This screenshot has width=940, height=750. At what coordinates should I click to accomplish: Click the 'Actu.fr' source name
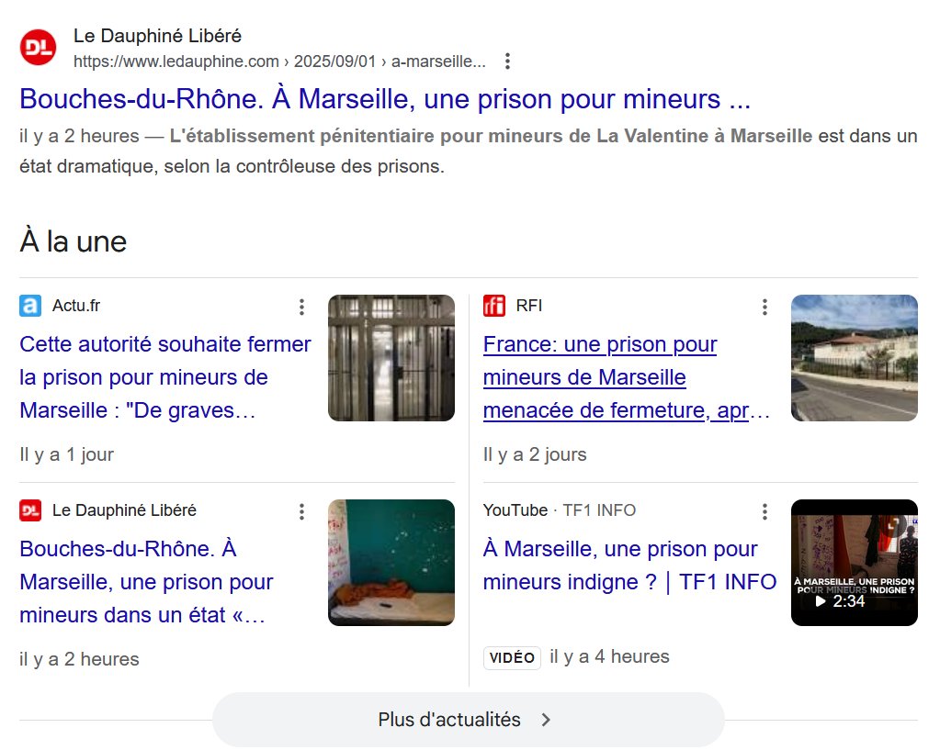pos(76,306)
